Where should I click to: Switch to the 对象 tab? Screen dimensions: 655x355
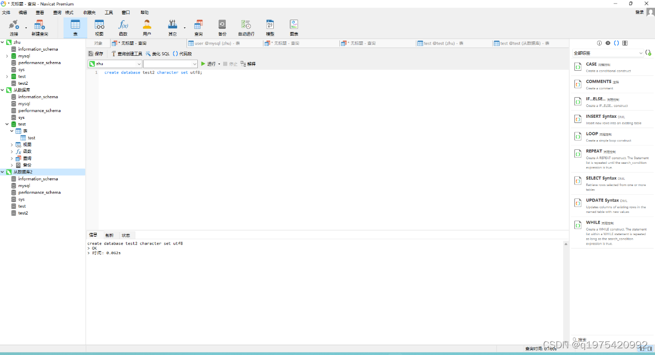click(x=98, y=43)
